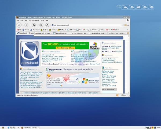Open the Tools menu
This screenshot has width=161, height=129.
pyautogui.click(x=42, y=20)
